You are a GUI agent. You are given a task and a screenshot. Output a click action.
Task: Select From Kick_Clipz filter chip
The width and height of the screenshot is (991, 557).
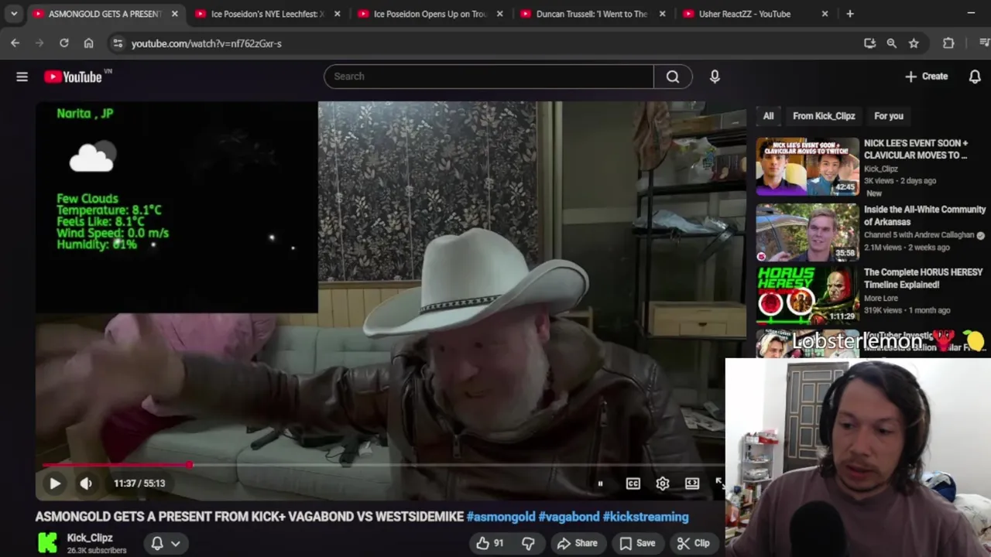pyautogui.click(x=824, y=116)
